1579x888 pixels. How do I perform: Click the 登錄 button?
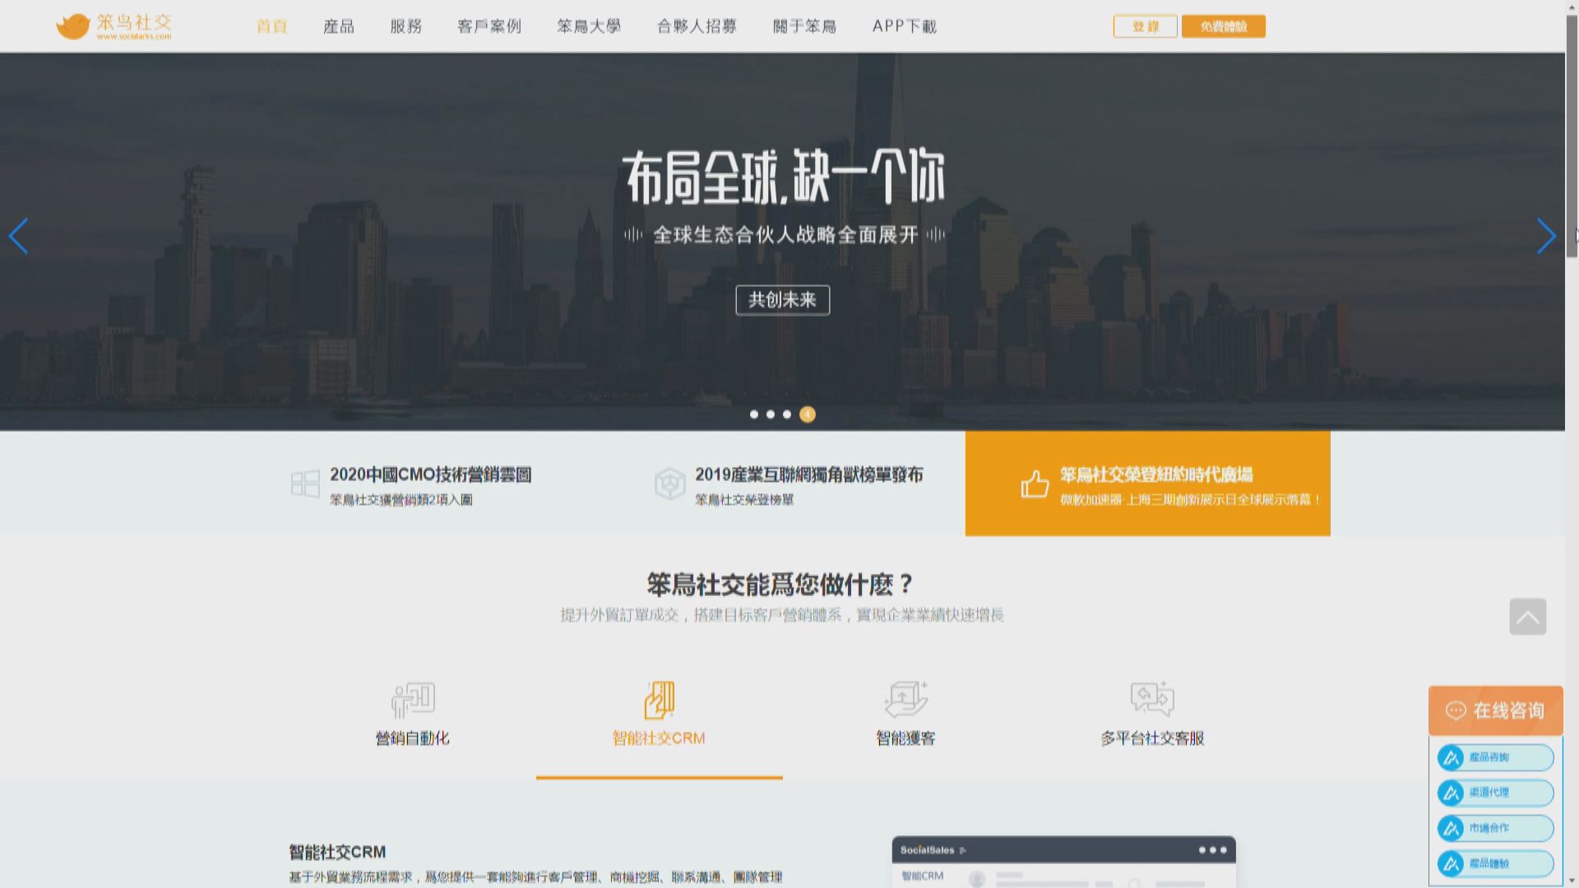1145,25
